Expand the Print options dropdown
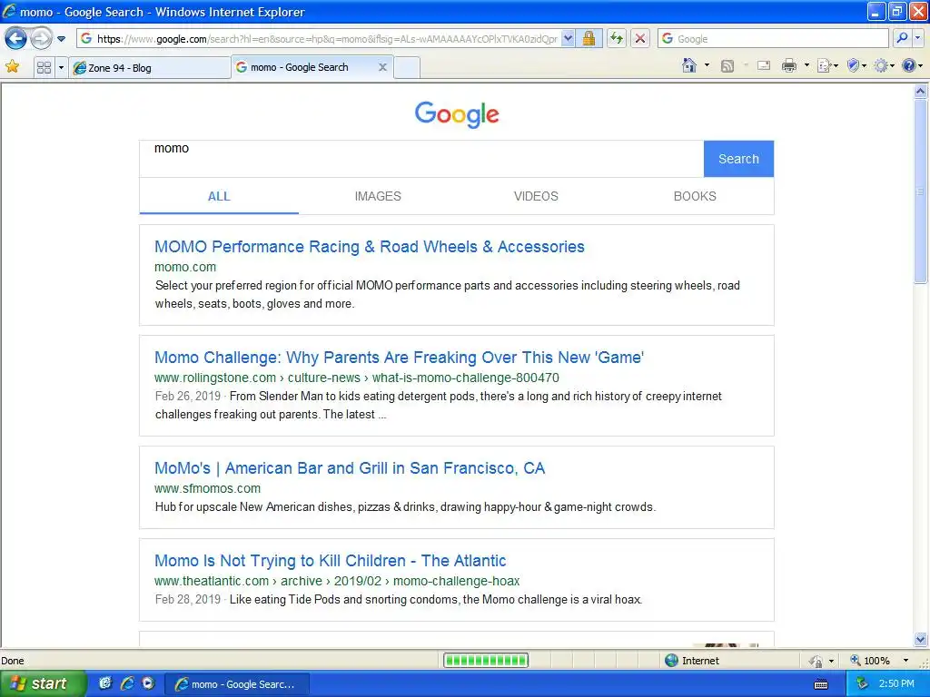This screenshot has height=697, width=930. coord(806,65)
